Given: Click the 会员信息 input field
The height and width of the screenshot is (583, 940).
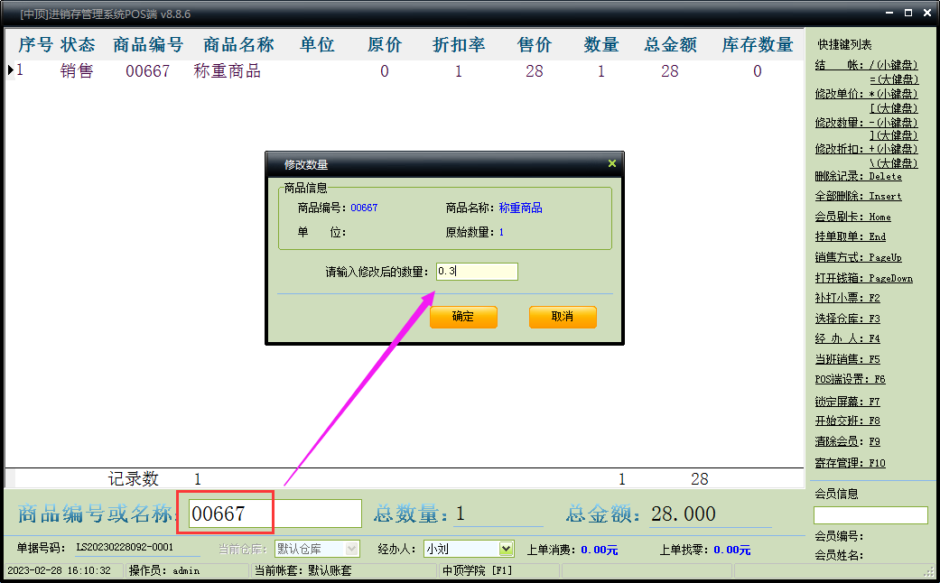Looking at the screenshot, I should (x=870, y=515).
